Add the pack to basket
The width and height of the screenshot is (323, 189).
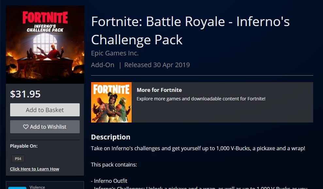45,110
